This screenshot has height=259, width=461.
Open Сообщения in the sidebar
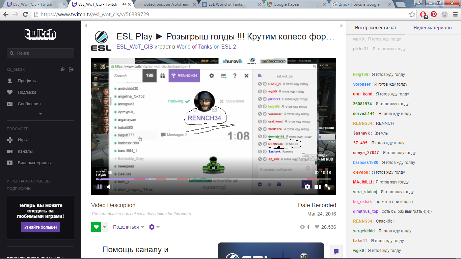29,104
